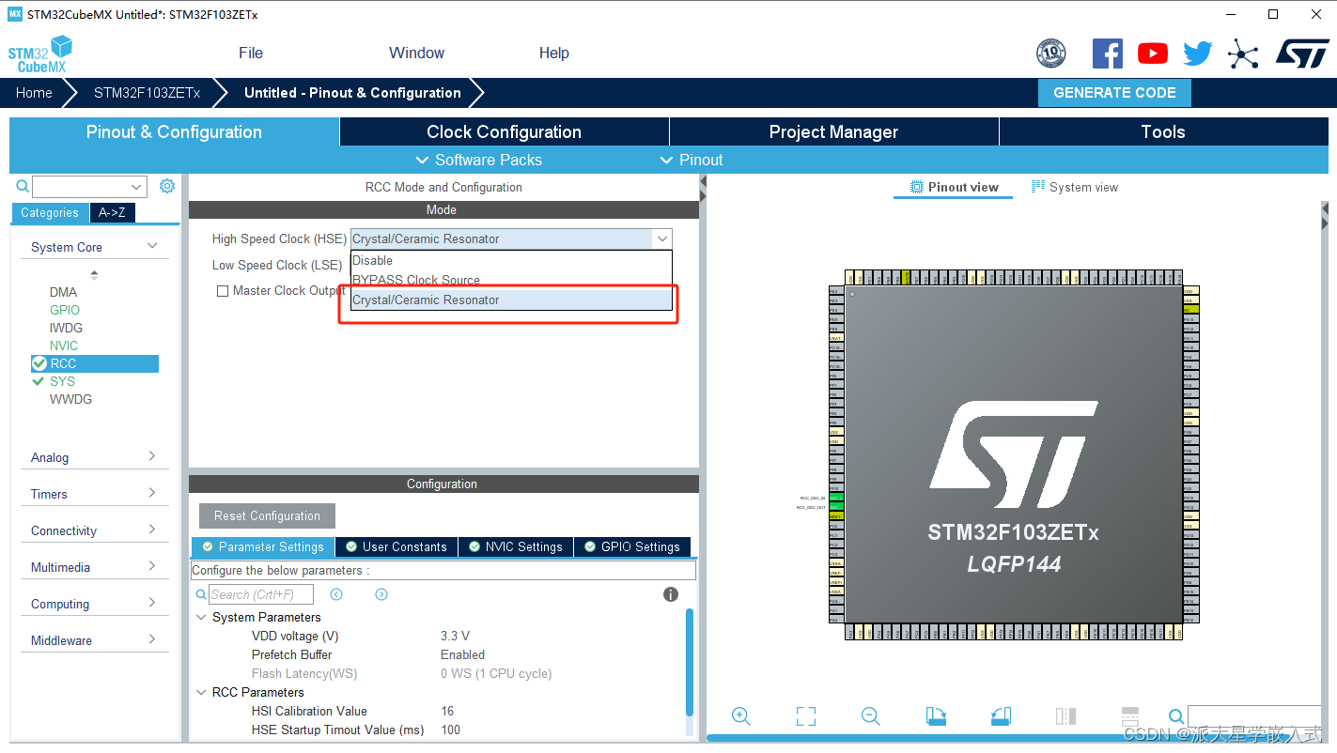Switch to Project Manager tab
The image size is (1337, 753).
click(x=834, y=131)
